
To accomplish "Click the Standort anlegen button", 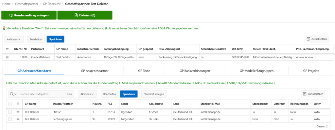I will pyautogui.click(x=154, y=94).
